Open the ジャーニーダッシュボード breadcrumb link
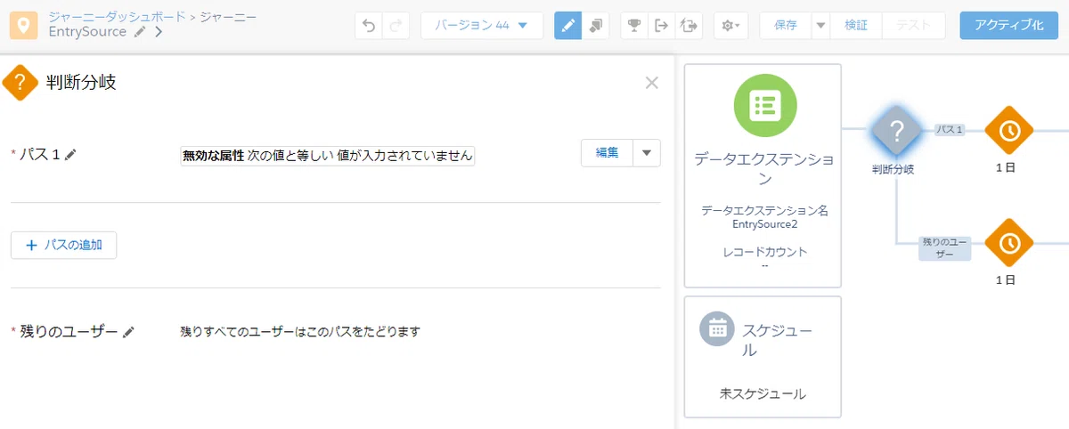Image resolution: width=1069 pixels, height=429 pixels. (x=118, y=17)
